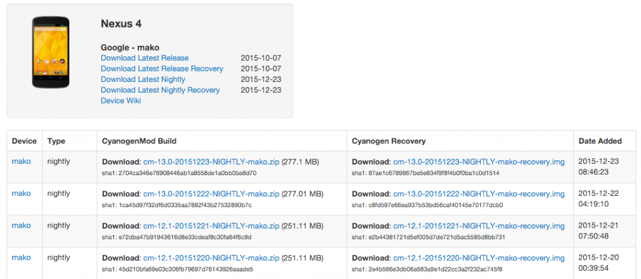Click the Nexus 4 phone thumbnail

[x=51, y=52]
